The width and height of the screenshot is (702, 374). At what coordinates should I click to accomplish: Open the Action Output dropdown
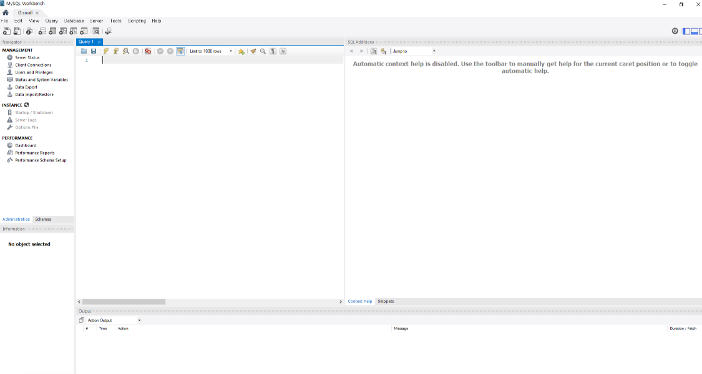click(x=114, y=320)
